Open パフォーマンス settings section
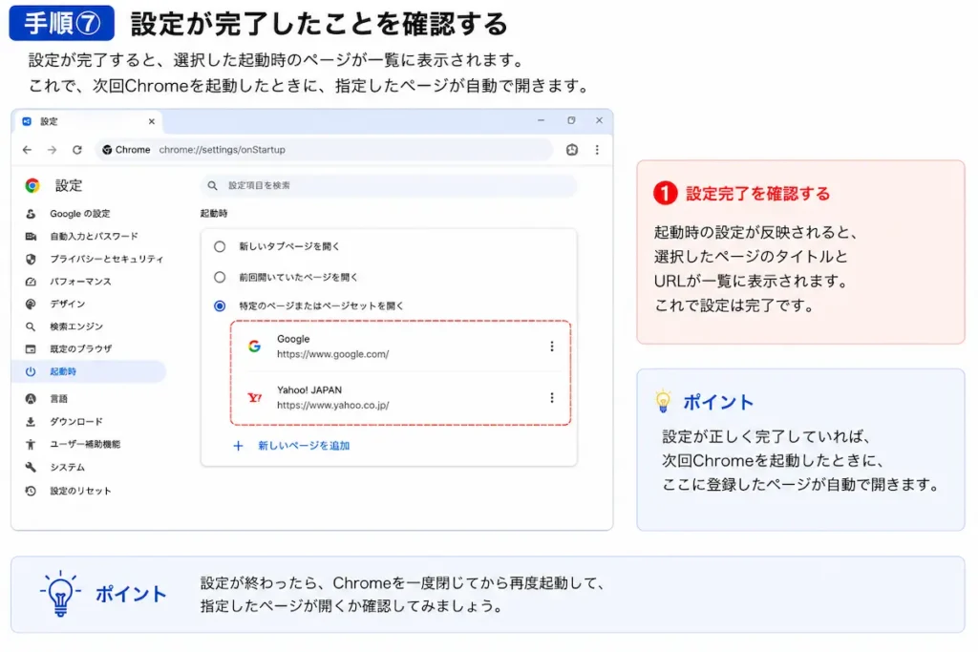The image size is (978, 652). 80,281
